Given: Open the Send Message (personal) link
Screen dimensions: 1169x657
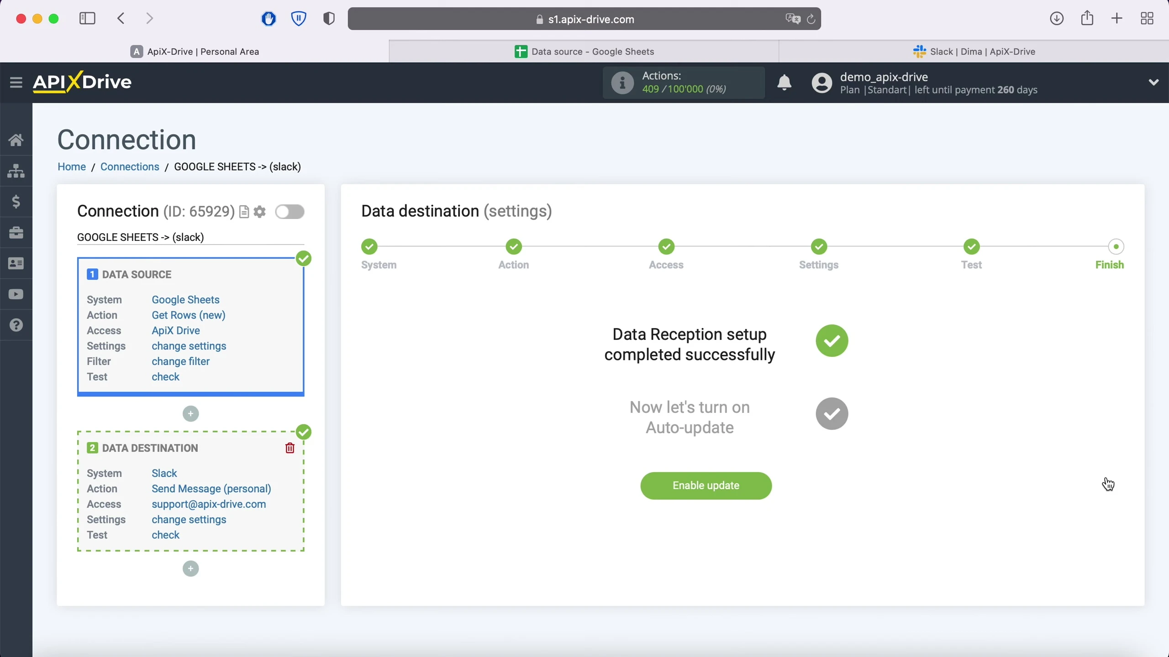Looking at the screenshot, I should (211, 489).
